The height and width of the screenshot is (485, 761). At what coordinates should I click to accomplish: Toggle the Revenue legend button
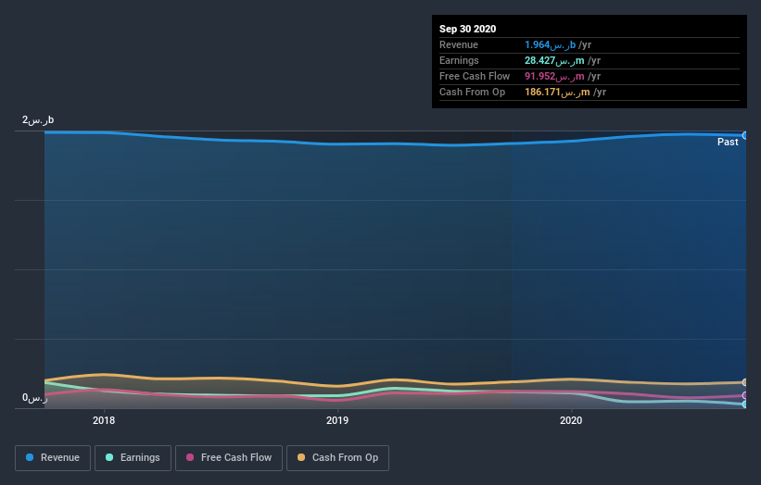click(53, 458)
